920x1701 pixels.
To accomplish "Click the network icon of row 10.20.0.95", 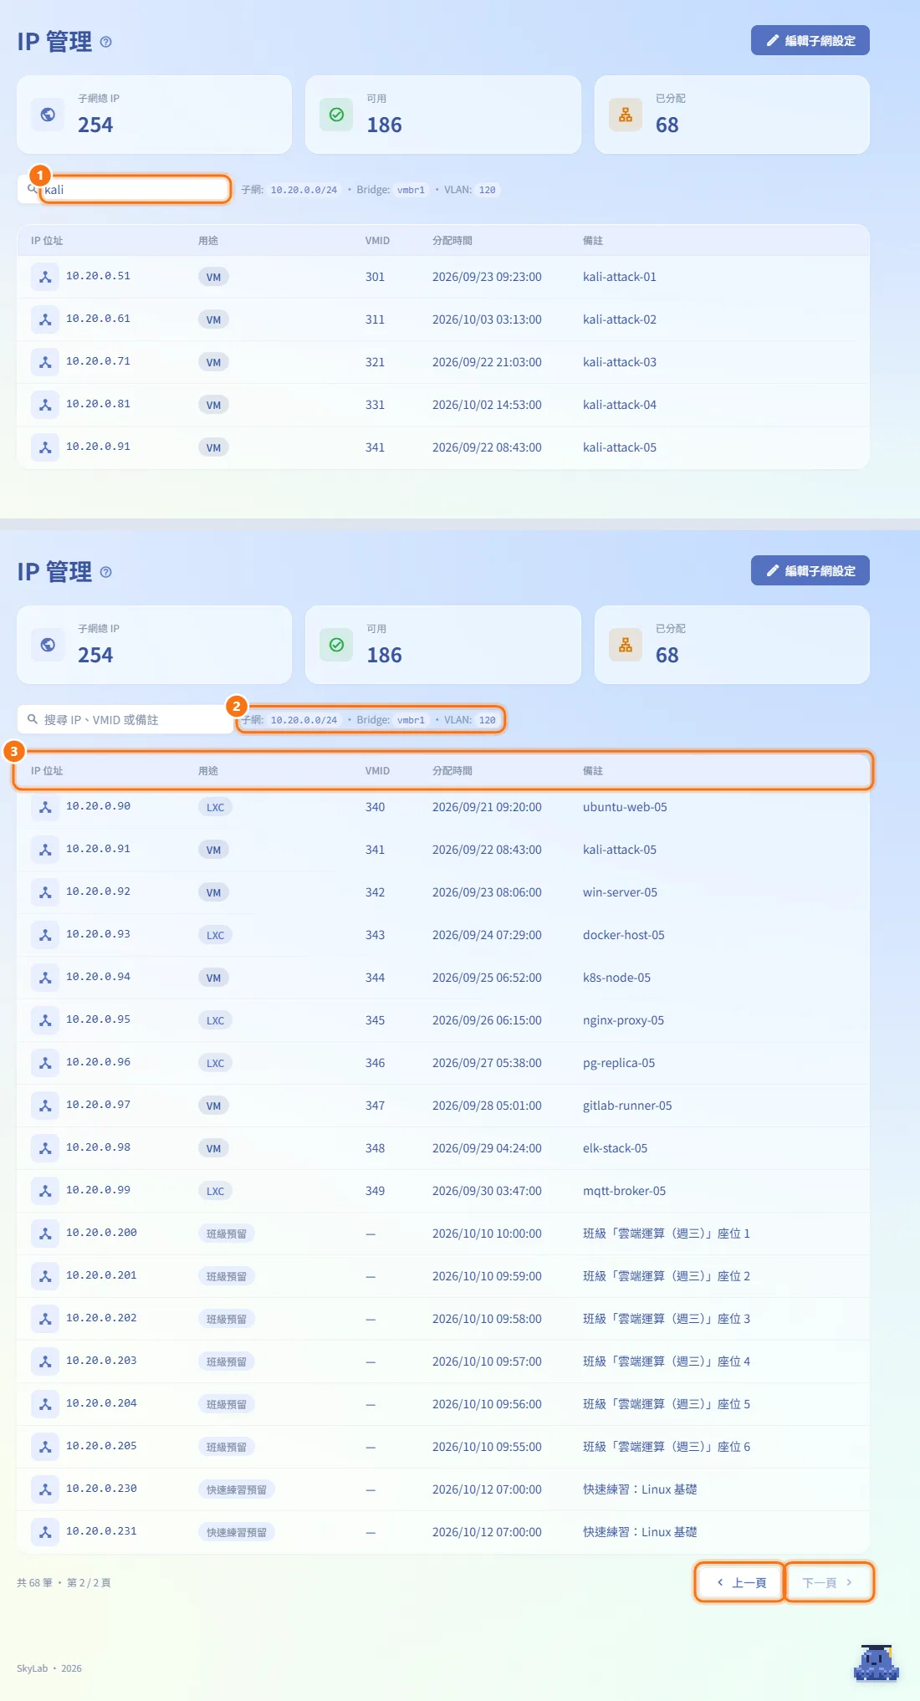I will pyautogui.click(x=45, y=1020).
